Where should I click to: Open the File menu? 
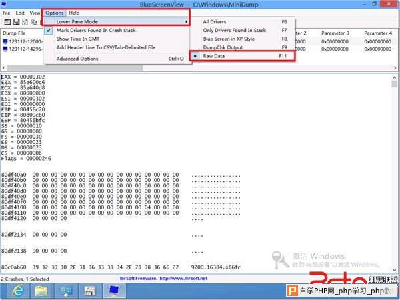click(7, 13)
